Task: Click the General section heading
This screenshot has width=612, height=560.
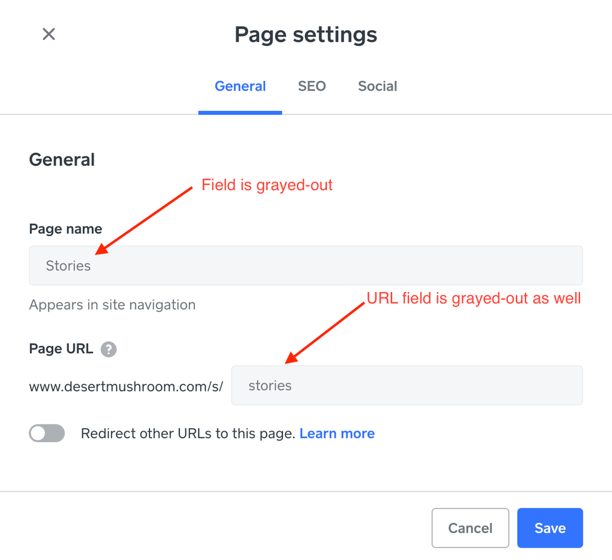Action: [x=62, y=160]
